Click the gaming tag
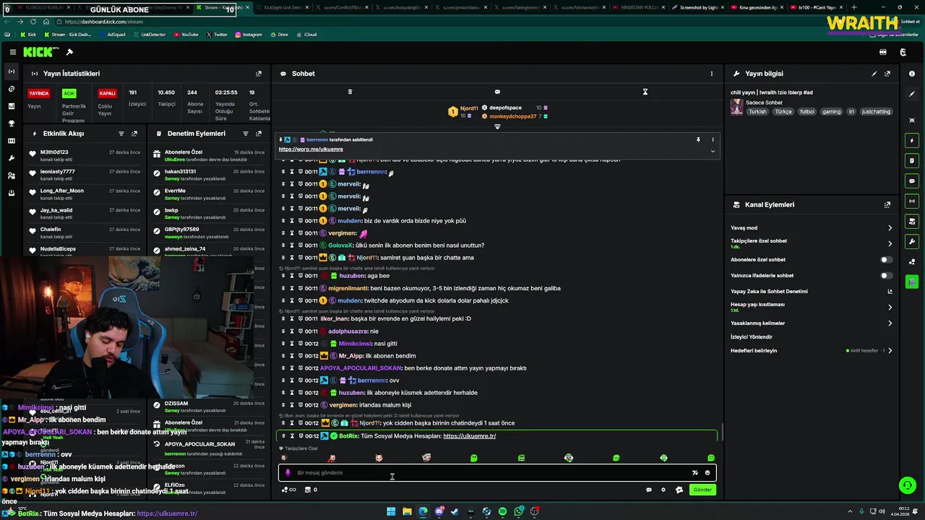The image size is (925, 520). pyautogui.click(x=831, y=112)
